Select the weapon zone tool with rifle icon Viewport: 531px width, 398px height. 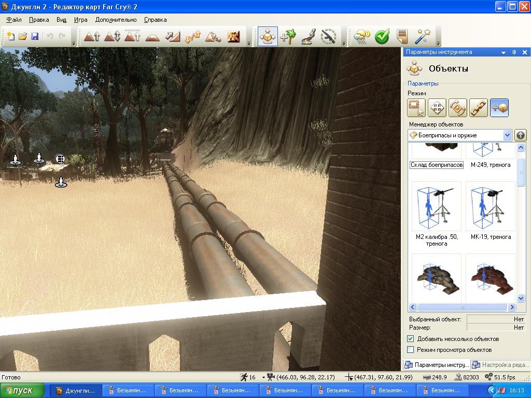click(x=328, y=36)
